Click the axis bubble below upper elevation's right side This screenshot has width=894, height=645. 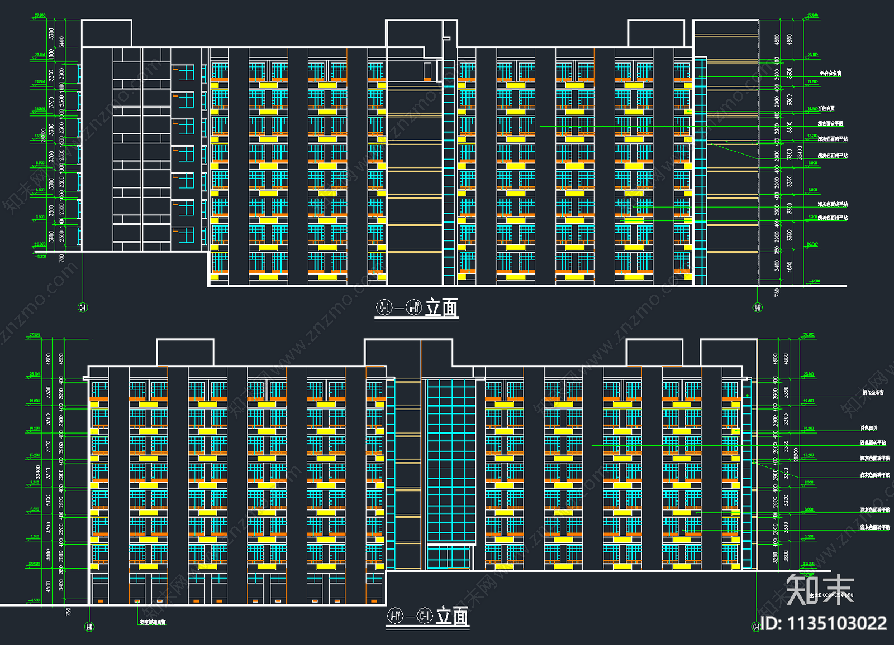[x=758, y=307]
